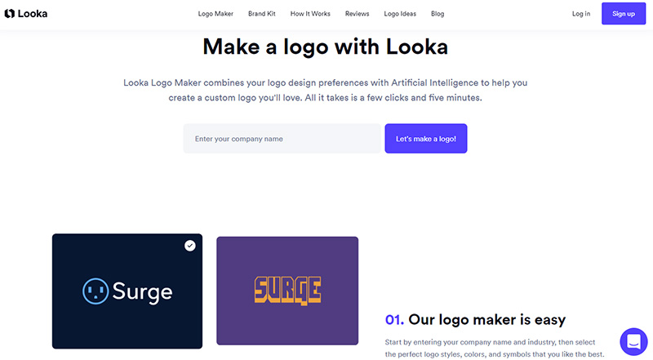Viewport: 653px width, 360px height.
Task: Click the Log in link
Action: click(581, 14)
